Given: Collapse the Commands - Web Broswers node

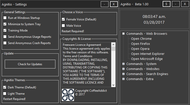Looking at the screenshot, I should 123,33.
